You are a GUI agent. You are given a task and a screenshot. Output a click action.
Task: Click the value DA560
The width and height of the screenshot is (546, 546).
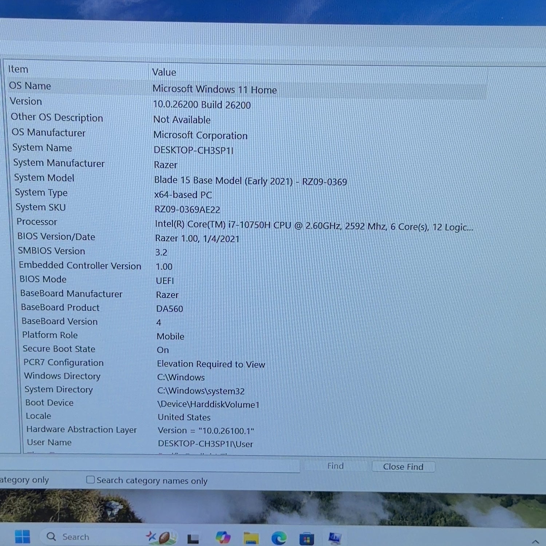click(169, 309)
